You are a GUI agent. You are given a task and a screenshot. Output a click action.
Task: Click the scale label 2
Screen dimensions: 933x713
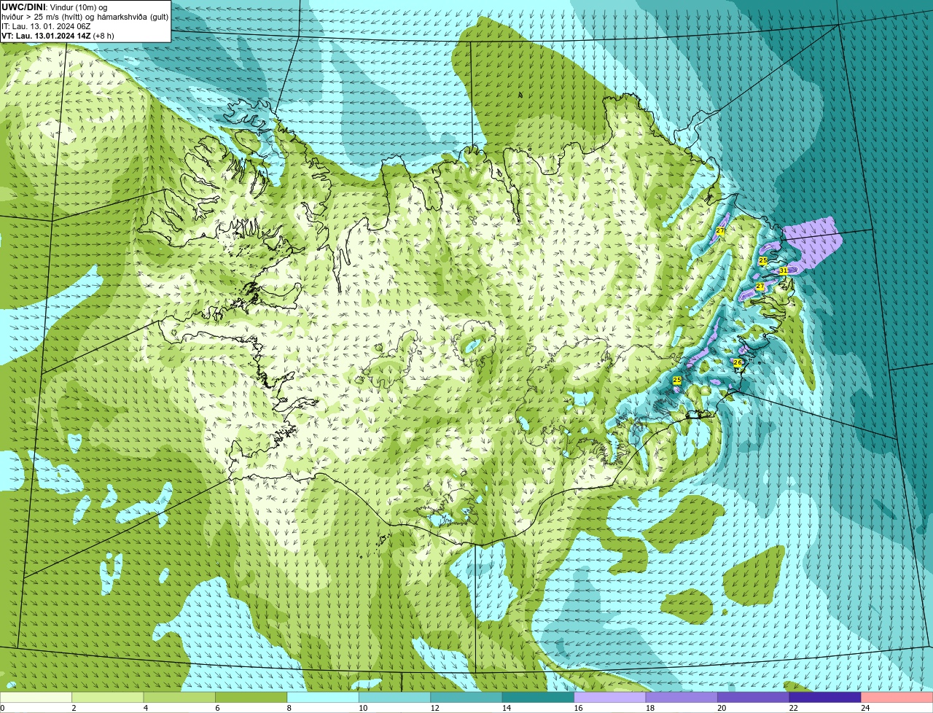pos(74,708)
